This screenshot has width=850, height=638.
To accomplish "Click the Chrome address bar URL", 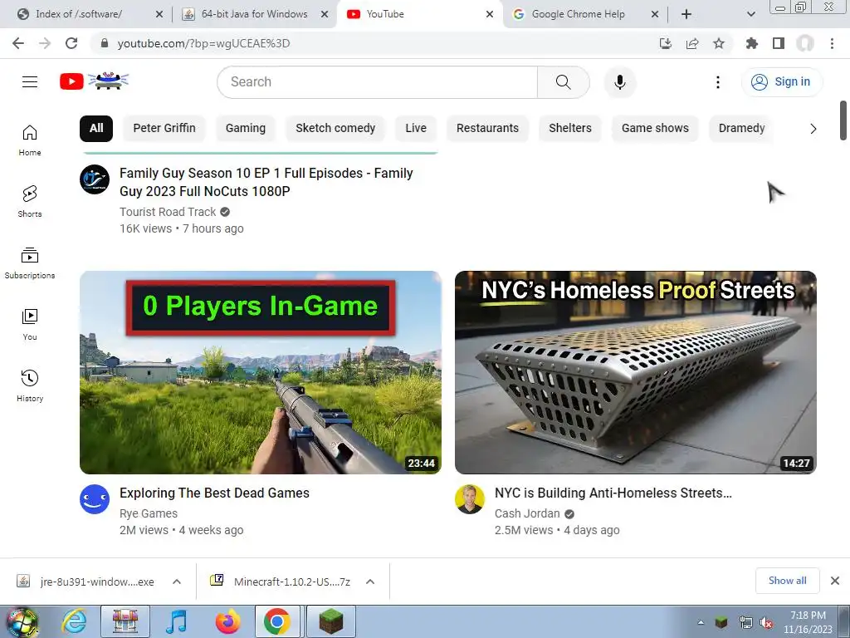I will coord(203,43).
